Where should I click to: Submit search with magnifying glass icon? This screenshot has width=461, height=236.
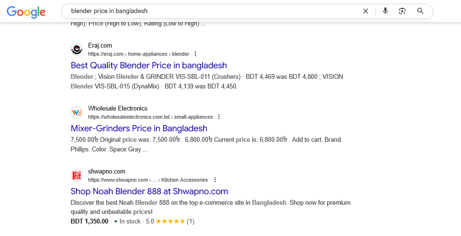pos(420,11)
